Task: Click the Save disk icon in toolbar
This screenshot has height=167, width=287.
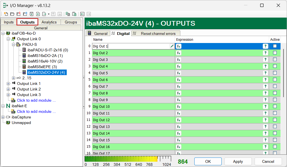Action: tap(32, 14)
